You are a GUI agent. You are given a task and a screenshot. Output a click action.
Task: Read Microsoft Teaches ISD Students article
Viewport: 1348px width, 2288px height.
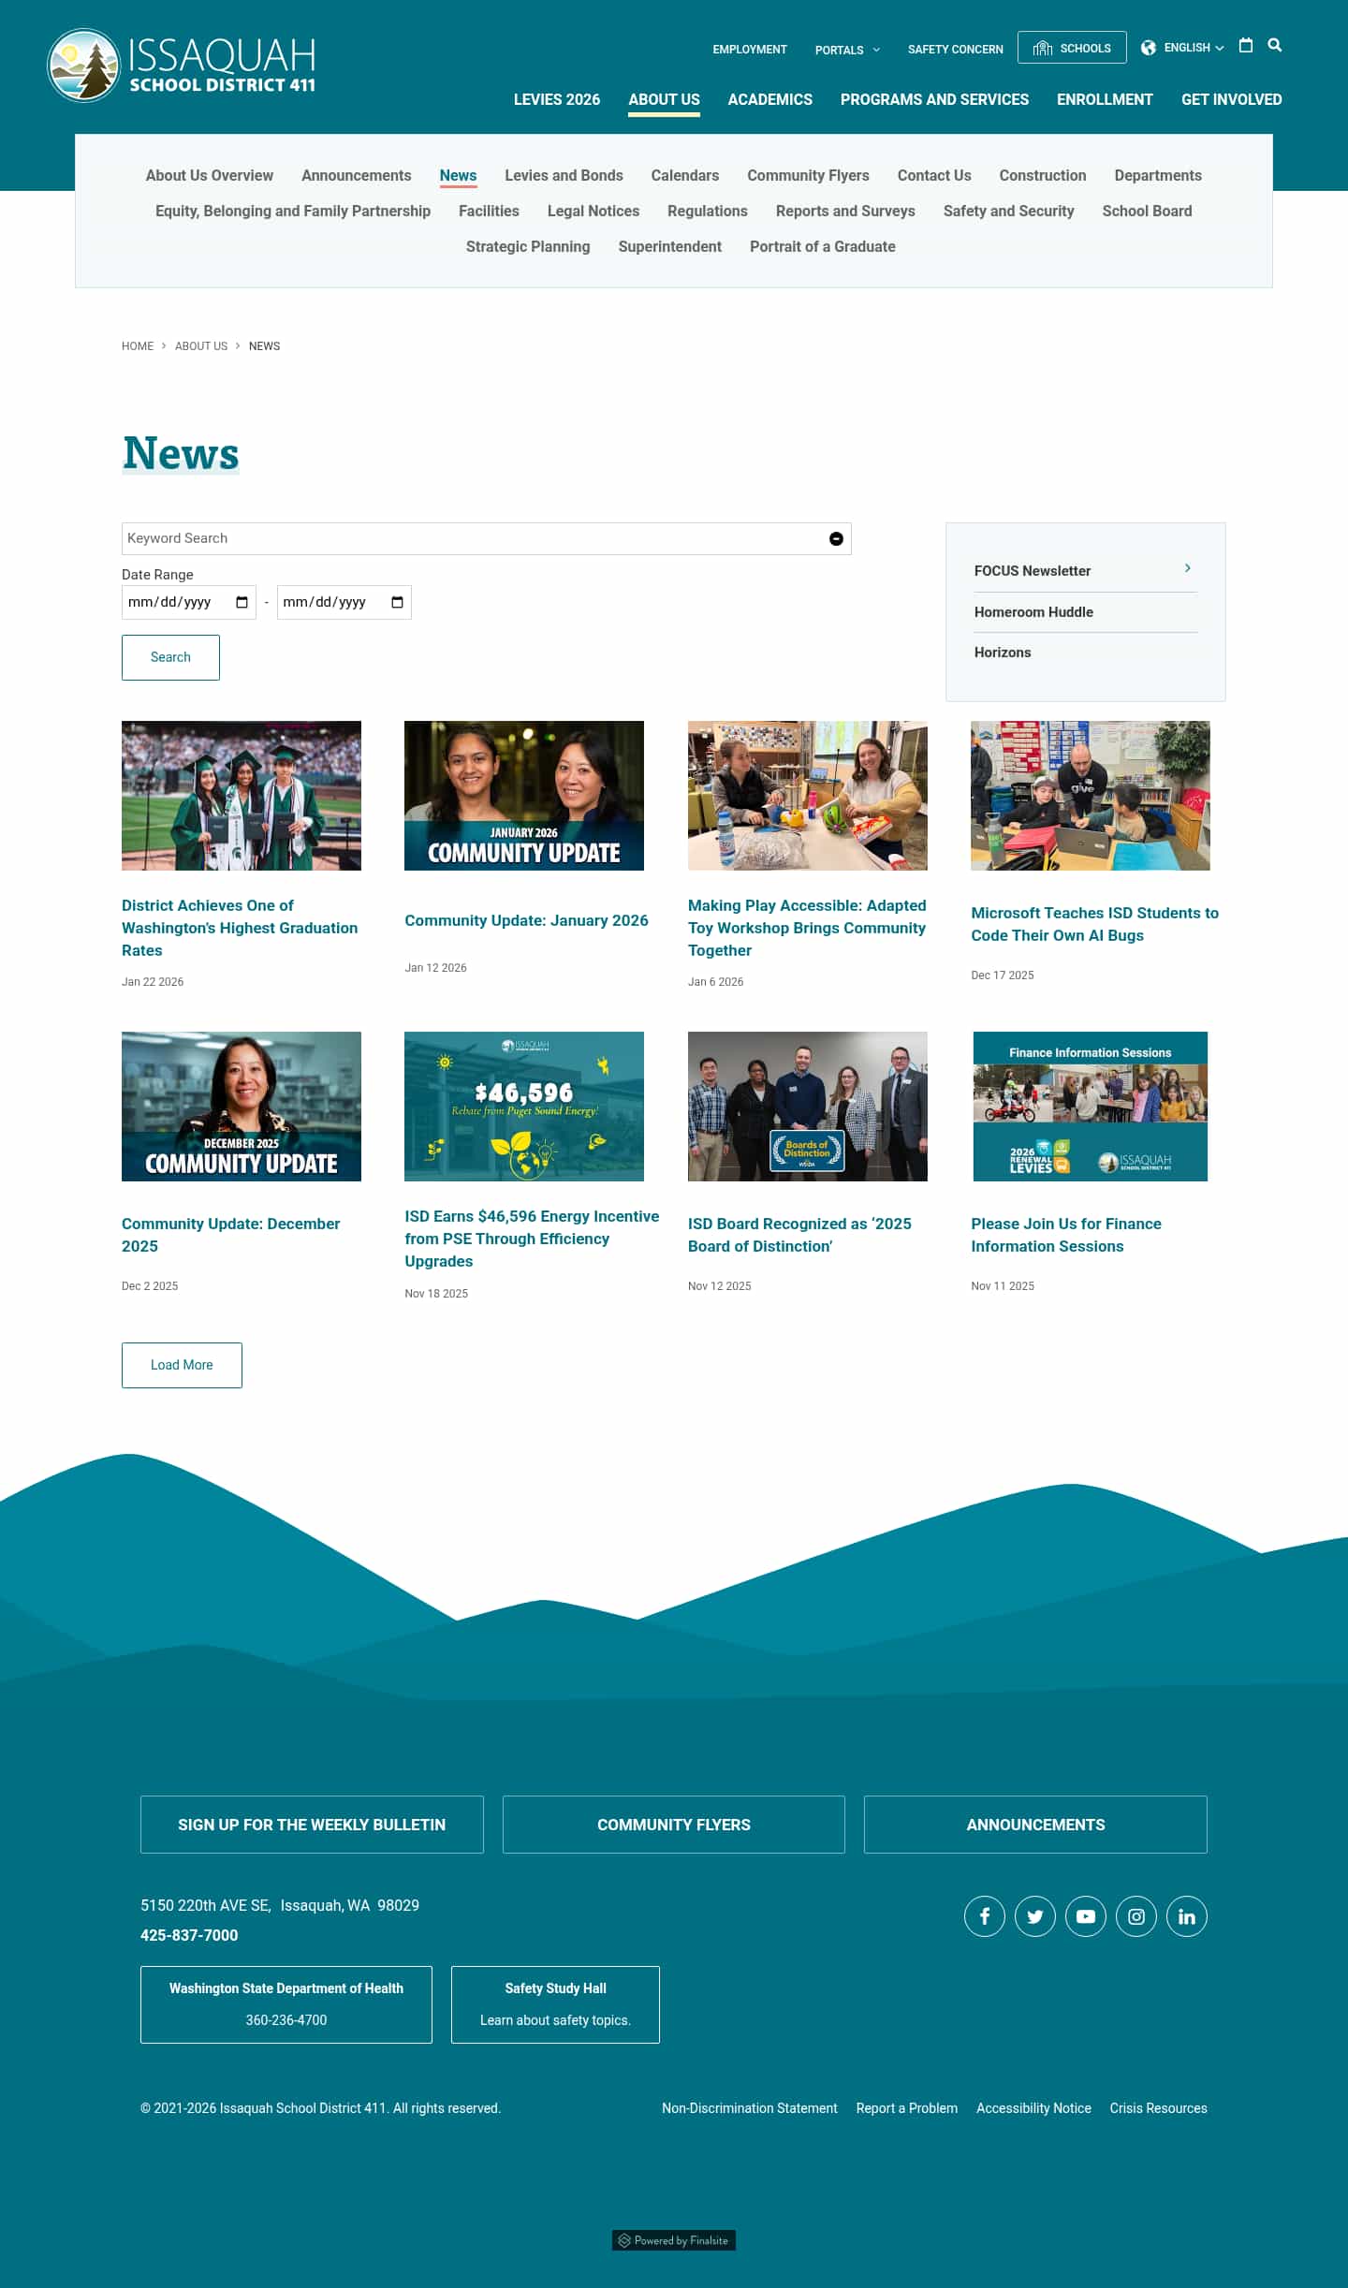pyautogui.click(x=1094, y=924)
